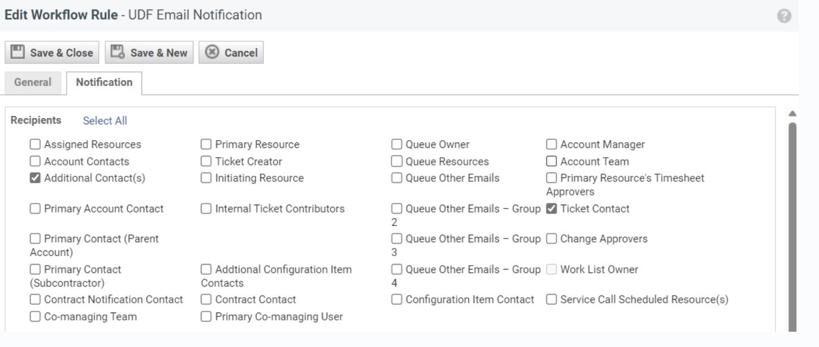Check the Ticket Creator checkbox
819x347 pixels.
click(x=206, y=162)
